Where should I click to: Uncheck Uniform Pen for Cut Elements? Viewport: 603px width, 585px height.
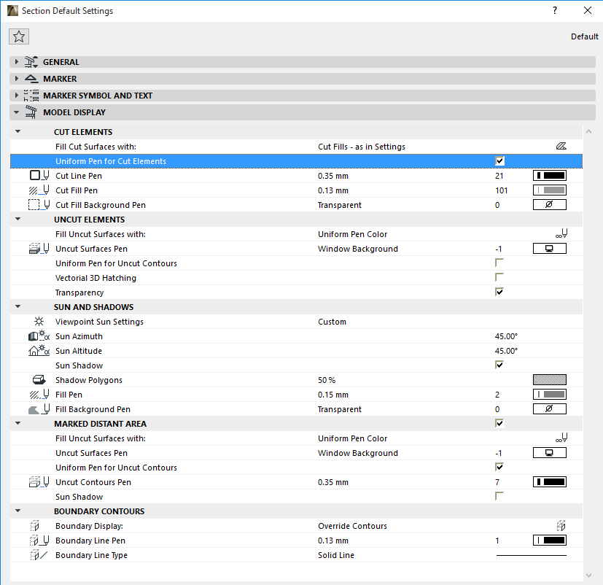click(x=499, y=160)
